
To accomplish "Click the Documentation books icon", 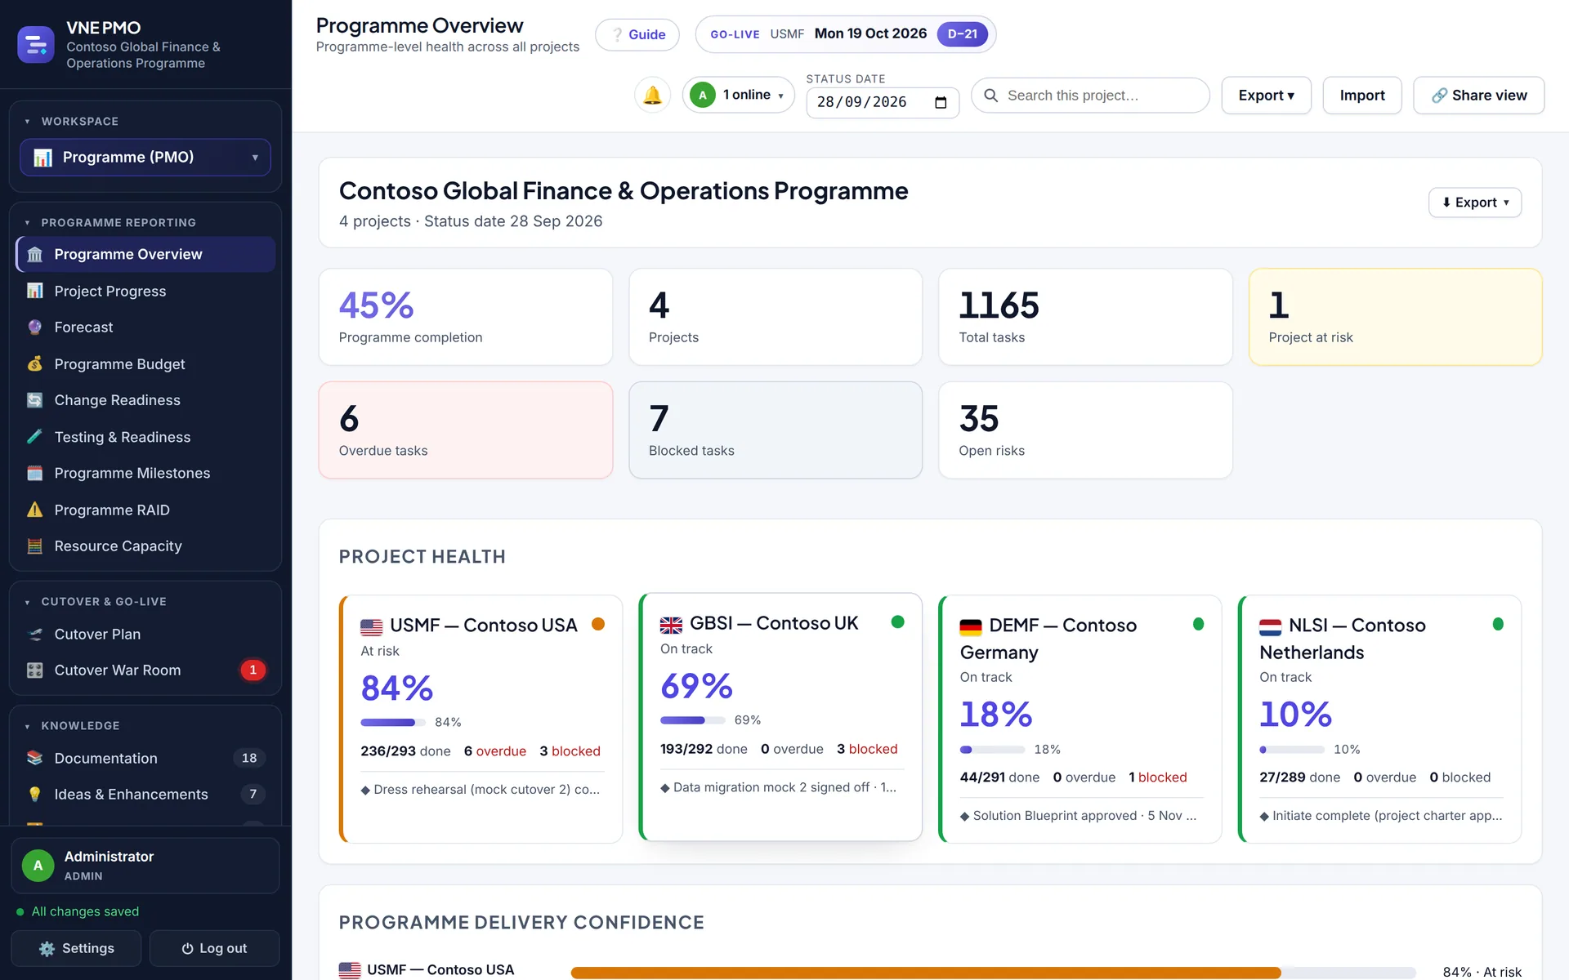I will pyautogui.click(x=34, y=758).
